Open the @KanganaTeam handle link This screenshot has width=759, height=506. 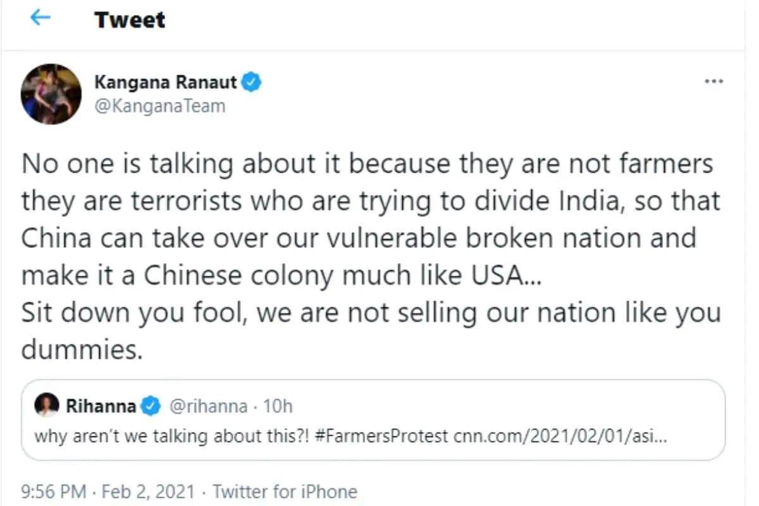159,106
